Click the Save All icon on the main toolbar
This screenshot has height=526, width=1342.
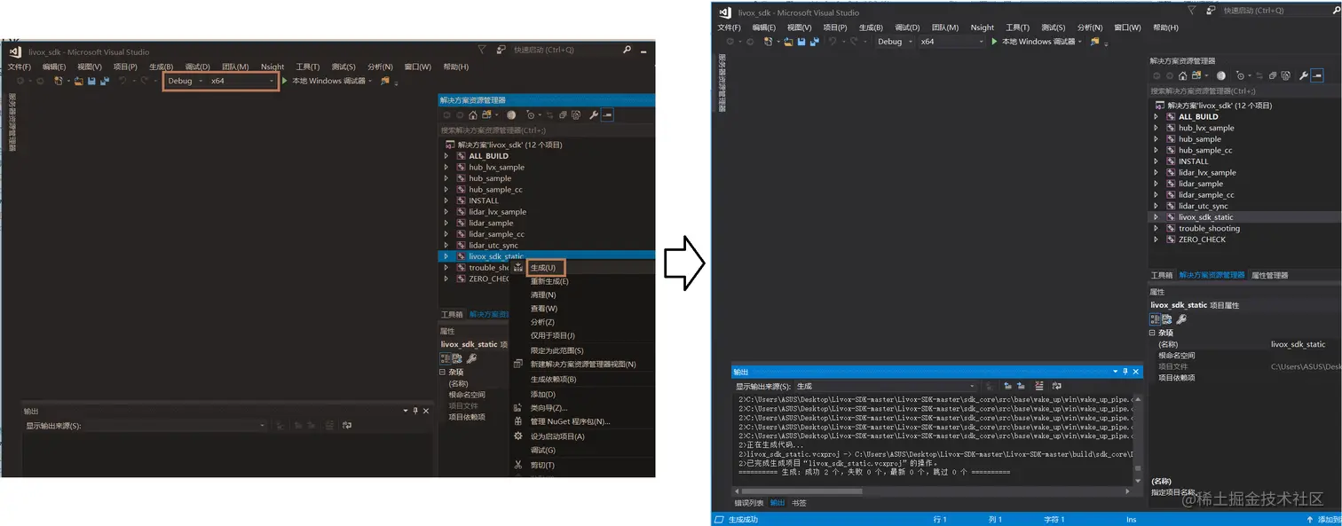tap(815, 41)
